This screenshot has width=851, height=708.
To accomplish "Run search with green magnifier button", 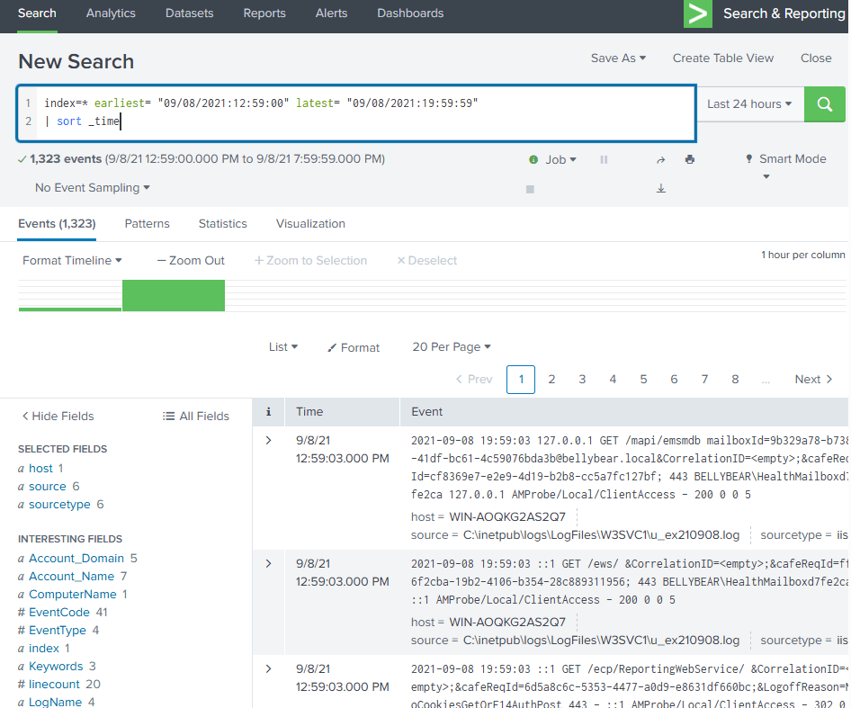I will pos(824,104).
